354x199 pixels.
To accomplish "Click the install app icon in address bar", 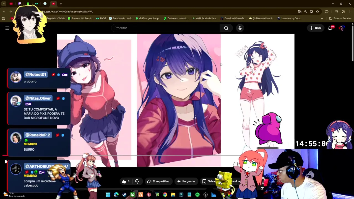I will (x=311, y=12).
